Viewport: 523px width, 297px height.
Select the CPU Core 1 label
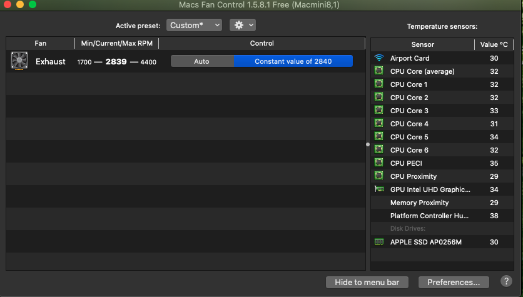(x=409, y=84)
